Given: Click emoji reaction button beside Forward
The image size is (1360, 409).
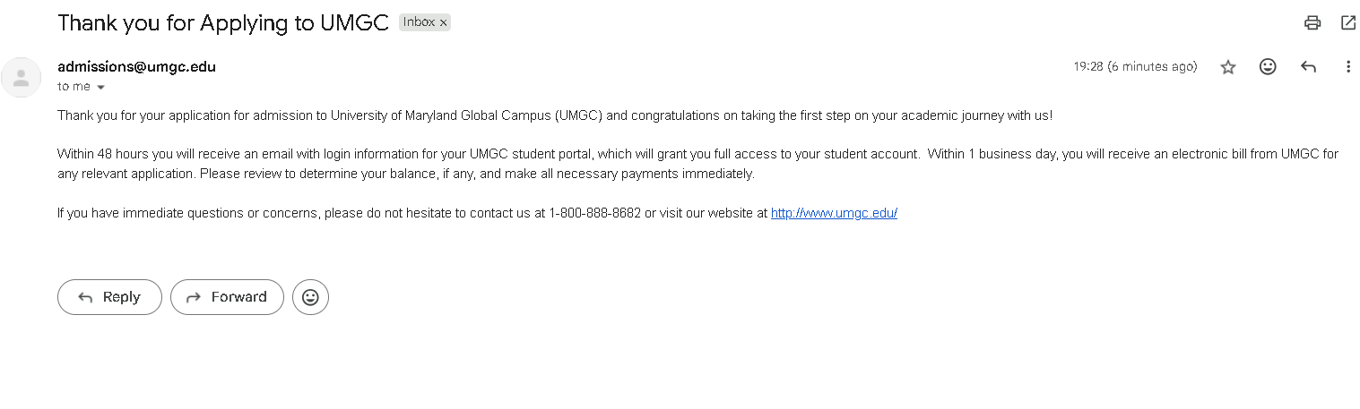Looking at the screenshot, I should tap(310, 297).
